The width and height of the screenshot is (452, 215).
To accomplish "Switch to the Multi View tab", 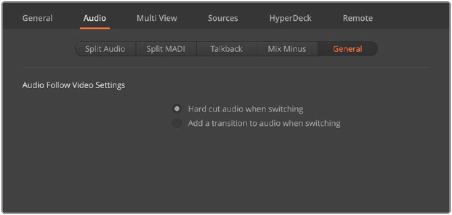I will coord(157,18).
